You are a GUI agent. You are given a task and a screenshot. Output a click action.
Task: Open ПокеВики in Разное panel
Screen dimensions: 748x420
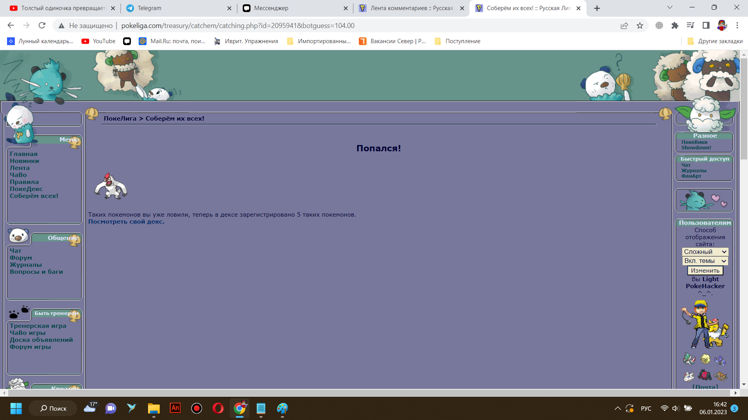(694, 142)
